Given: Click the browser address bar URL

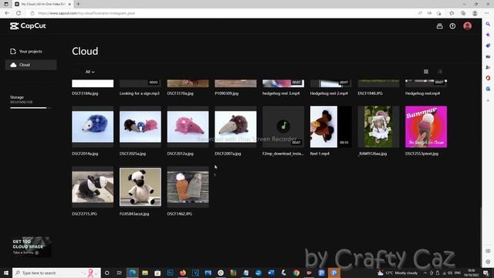Looking at the screenshot, I should click(86, 13).
